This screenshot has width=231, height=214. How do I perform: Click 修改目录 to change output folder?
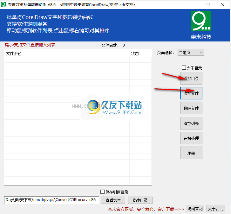pos(140,200)
